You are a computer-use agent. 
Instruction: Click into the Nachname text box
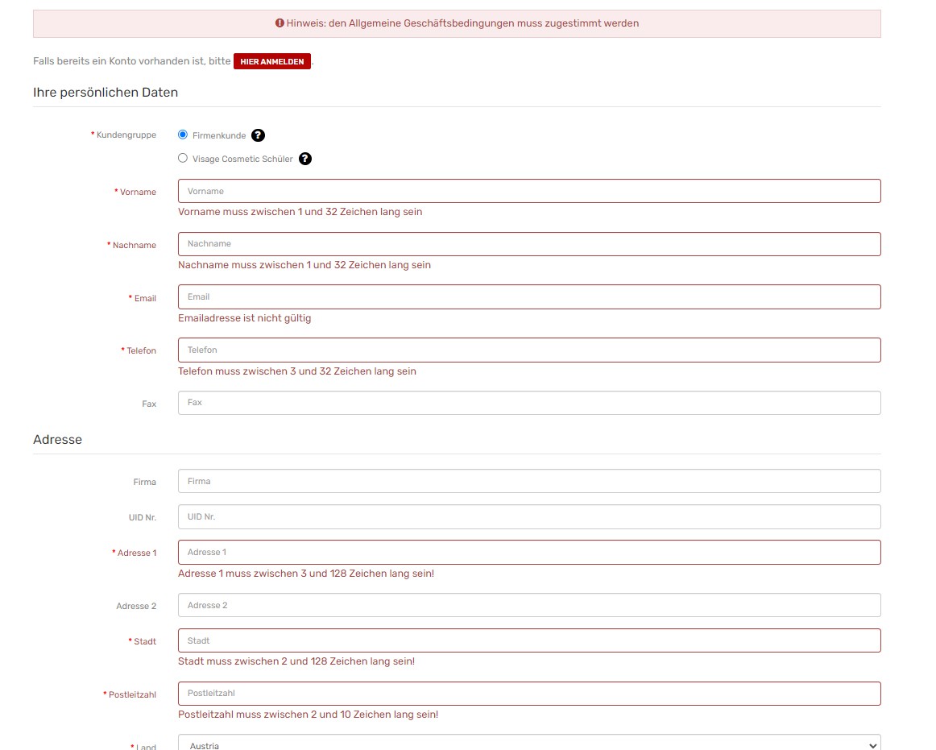[528, 244]
